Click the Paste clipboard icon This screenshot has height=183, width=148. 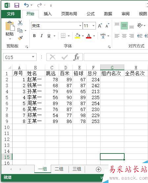[10, 26]
